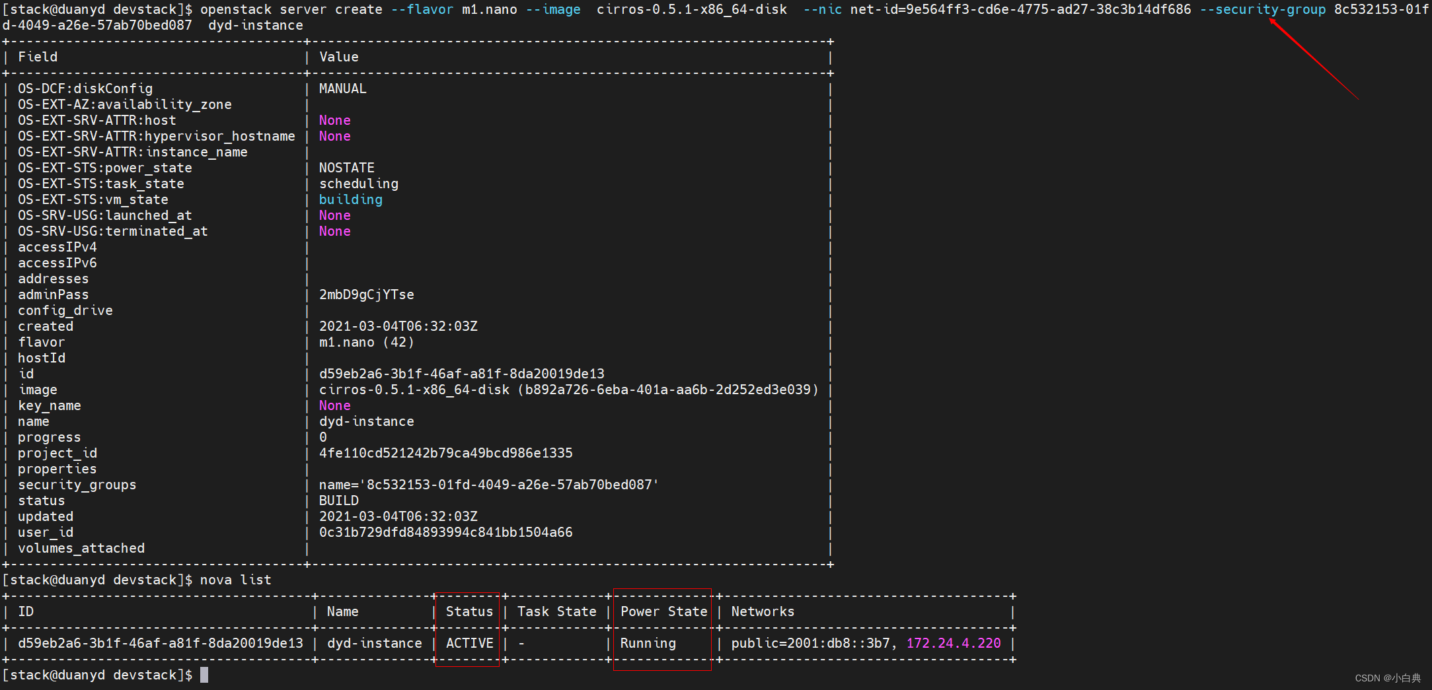Click the 'Power State' column header
The width and height of the screenshot is (1432, 690).
pyautogui.click(x=664, y=611)
